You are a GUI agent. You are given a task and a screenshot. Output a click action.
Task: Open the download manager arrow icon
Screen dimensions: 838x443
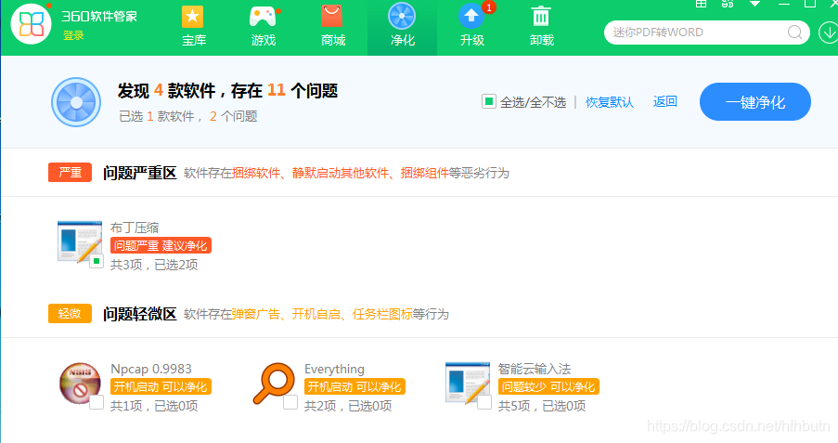829,33
